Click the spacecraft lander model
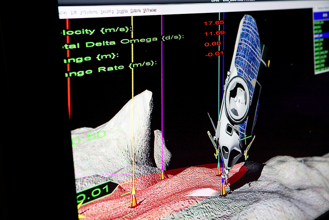Screen dimensions: 329x220 (x=237, y=98)
